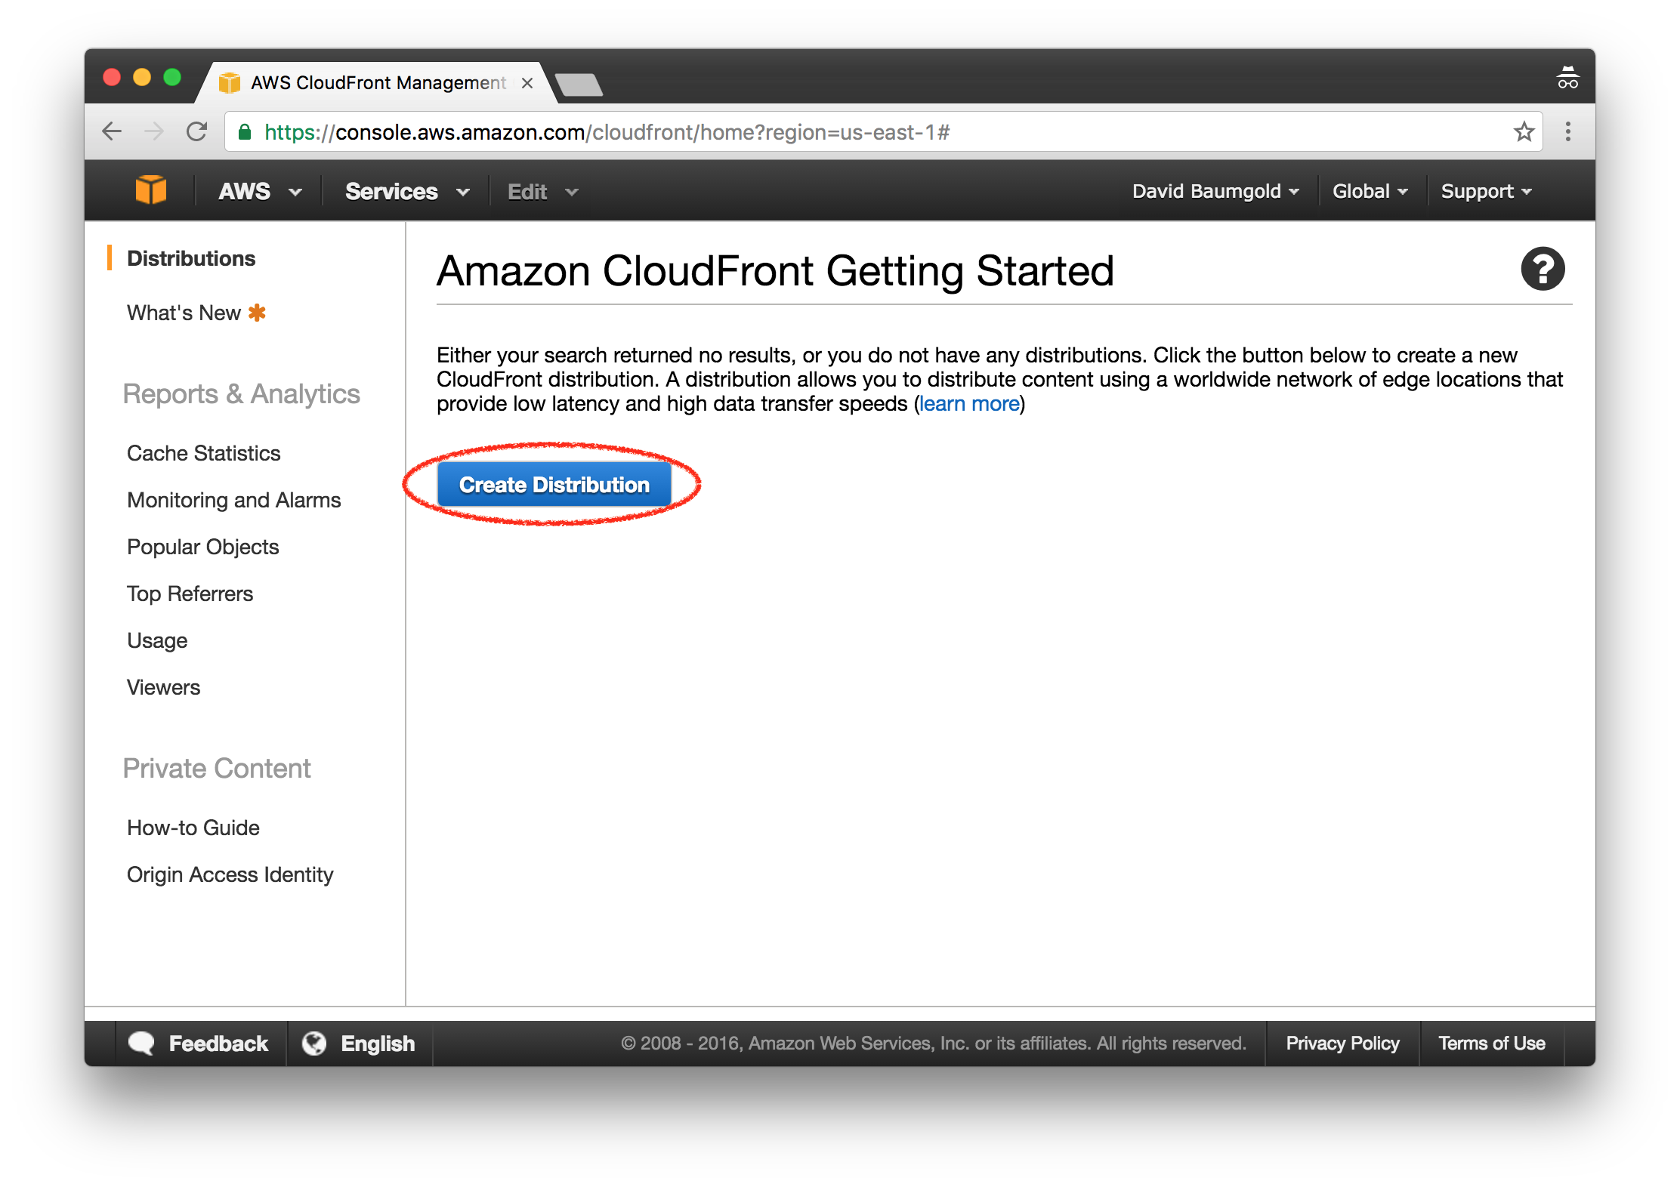Open a new browser tab
The image size is (1680, 1187).
(579, 85)
